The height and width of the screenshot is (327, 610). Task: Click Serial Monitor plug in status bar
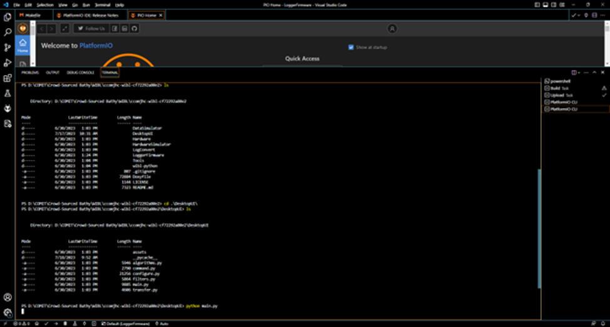tap(84, 323)
